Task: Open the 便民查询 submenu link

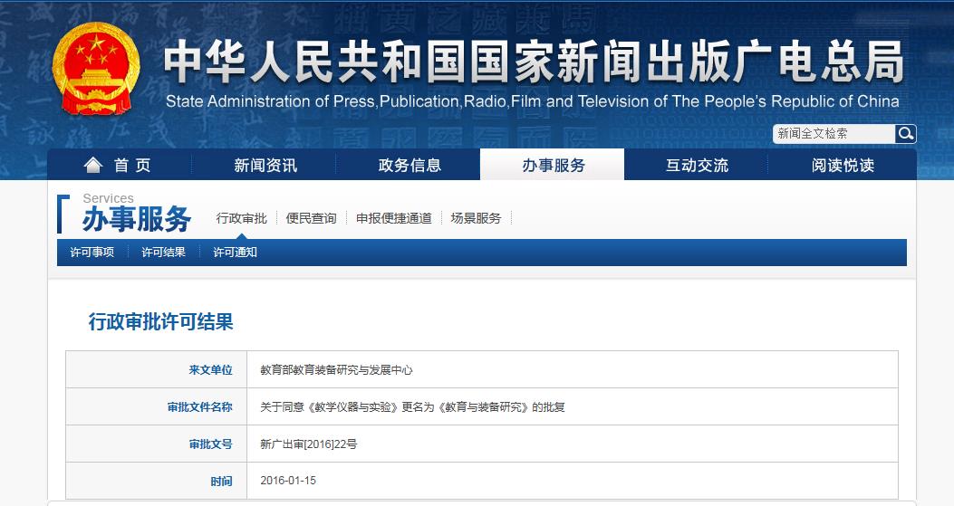Action: (311, 218)
